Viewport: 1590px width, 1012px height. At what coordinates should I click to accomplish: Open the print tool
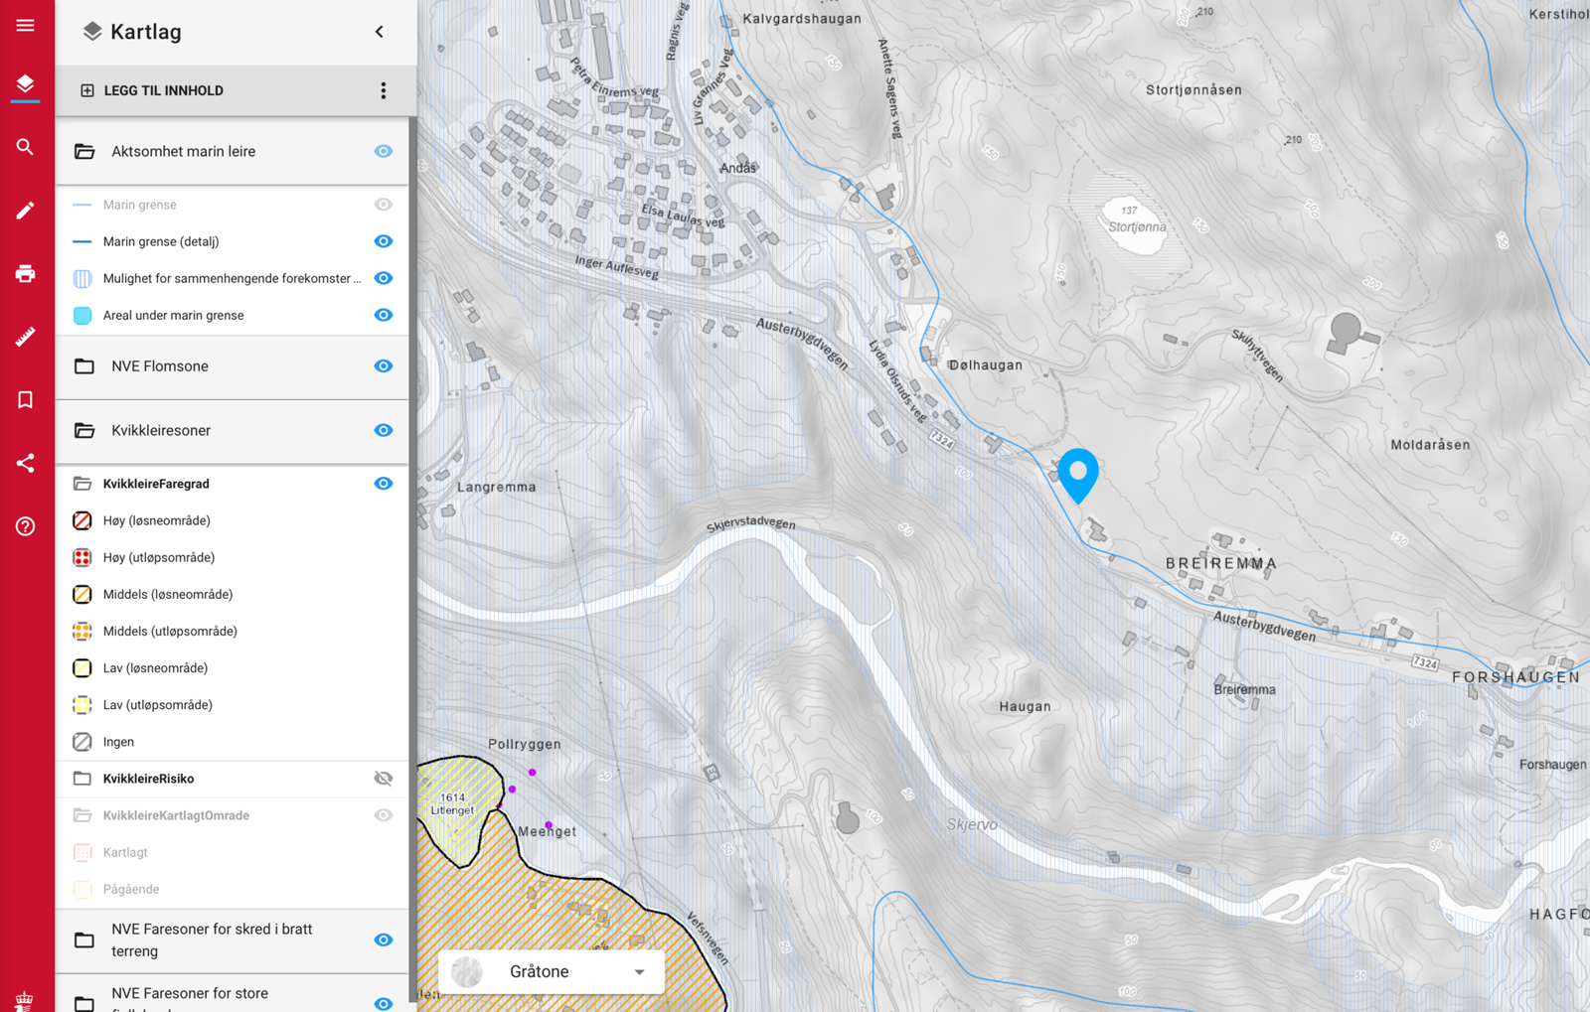coord(25,274)
